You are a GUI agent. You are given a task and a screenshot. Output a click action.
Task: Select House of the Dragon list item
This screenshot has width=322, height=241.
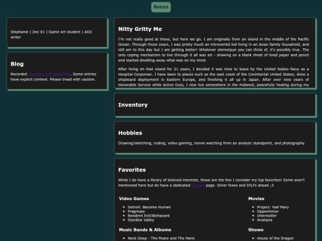coord(275,238)
